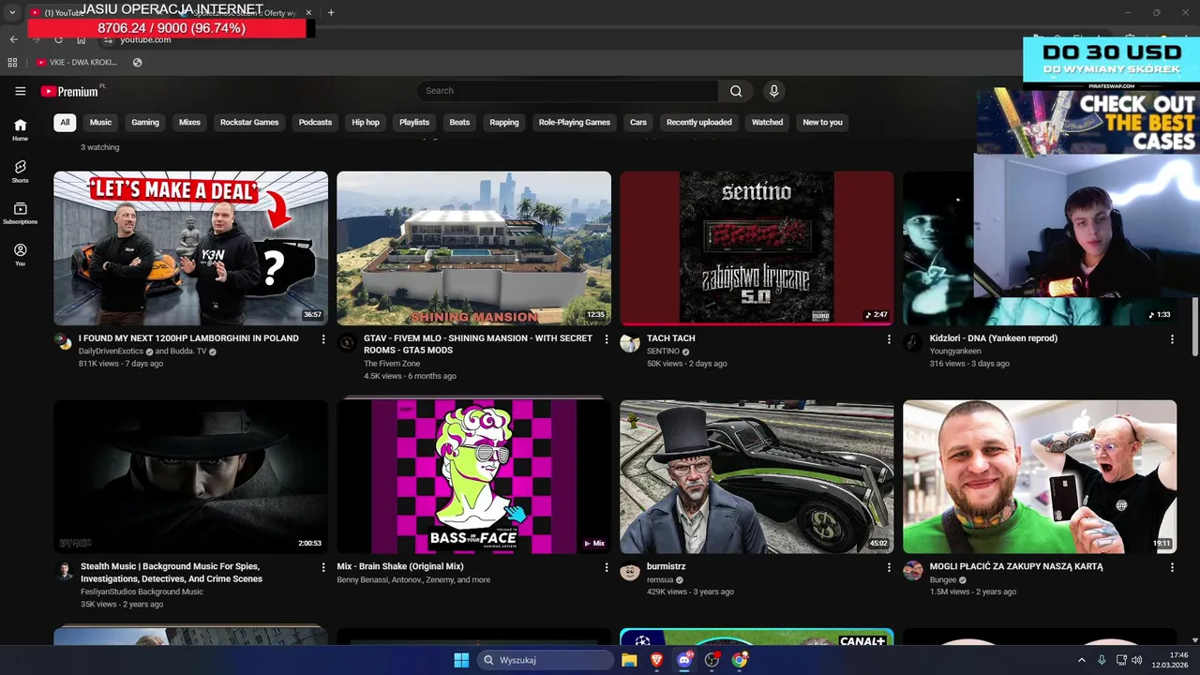
Task: Open browser apps grid in bookmarks bar
Action: click(12, 63)
